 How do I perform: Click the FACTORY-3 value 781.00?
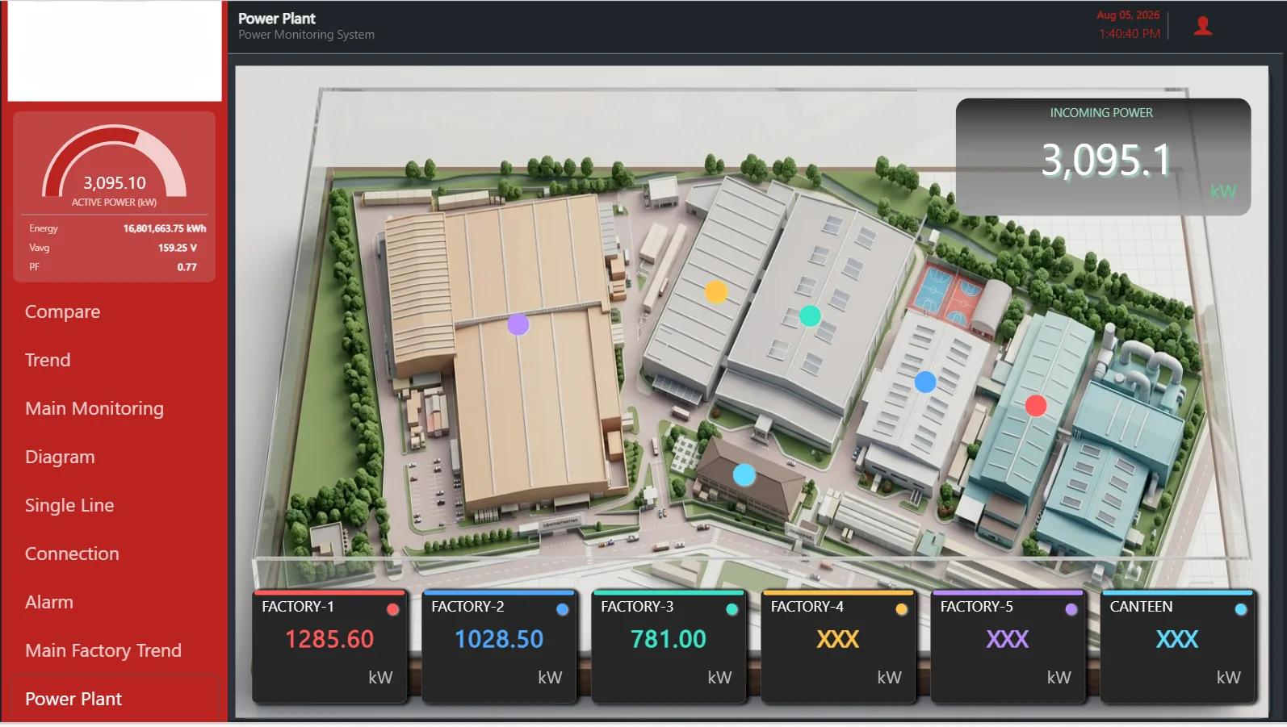(x=669, y=639)
